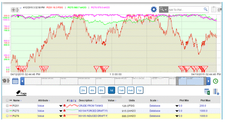
Task: Click the event marker labeled B1 on the chart
Action: pos(204,68)
